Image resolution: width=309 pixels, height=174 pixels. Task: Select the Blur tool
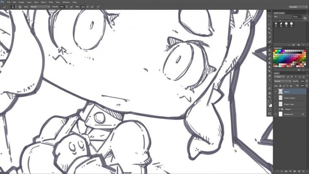coord(269,67)
